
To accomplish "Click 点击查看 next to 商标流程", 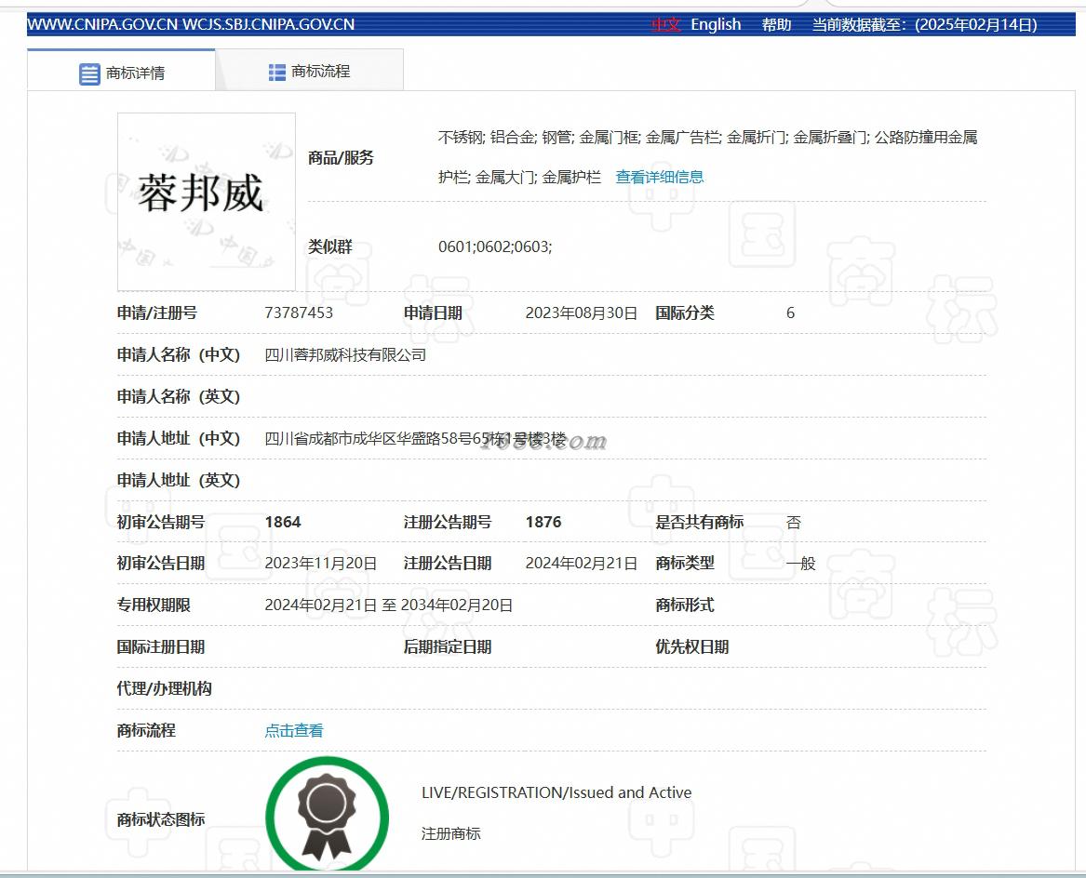I will pos(294,730).
